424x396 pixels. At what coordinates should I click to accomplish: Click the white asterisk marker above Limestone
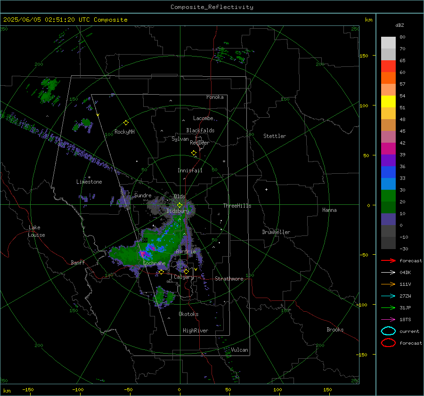89,178
